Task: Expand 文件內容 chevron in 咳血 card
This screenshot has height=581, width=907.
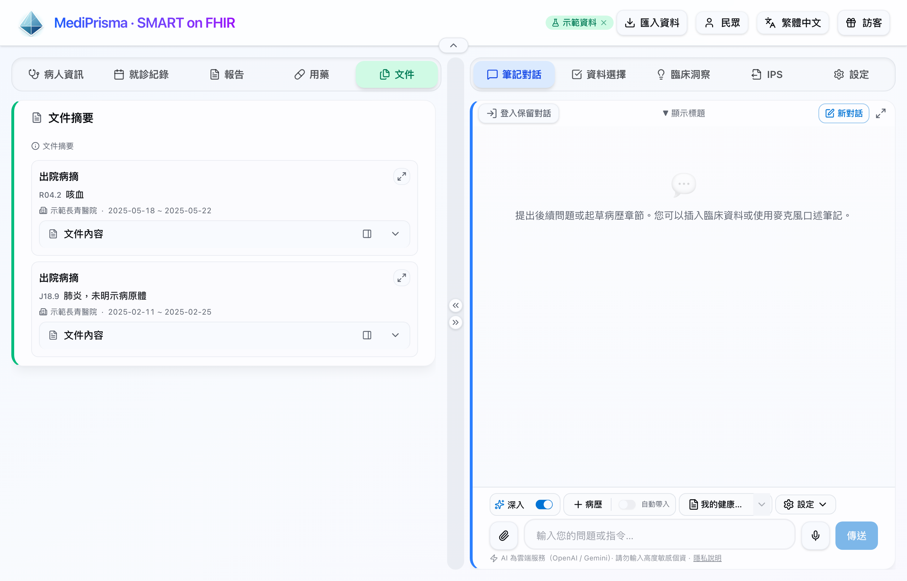Action: point(395,234)
